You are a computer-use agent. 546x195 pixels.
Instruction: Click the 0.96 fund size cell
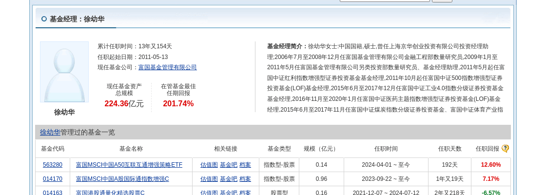(x=321, y=178)
